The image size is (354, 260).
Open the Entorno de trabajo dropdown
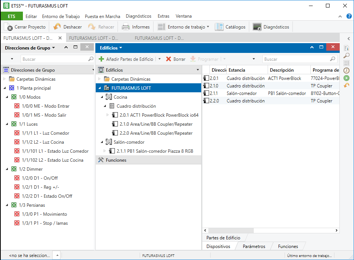[208, 27]
